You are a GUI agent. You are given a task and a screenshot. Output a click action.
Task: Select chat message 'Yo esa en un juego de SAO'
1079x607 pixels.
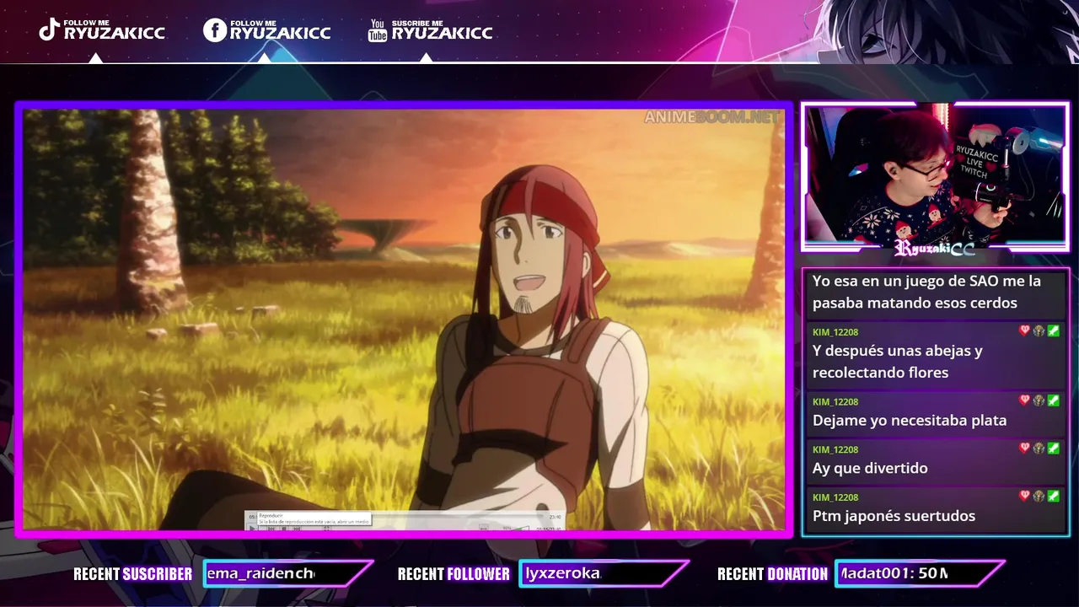coord(936,293)
